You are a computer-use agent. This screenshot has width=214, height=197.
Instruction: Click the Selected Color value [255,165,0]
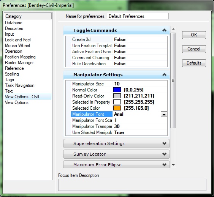pyautogui.click(x=136, y=108)
